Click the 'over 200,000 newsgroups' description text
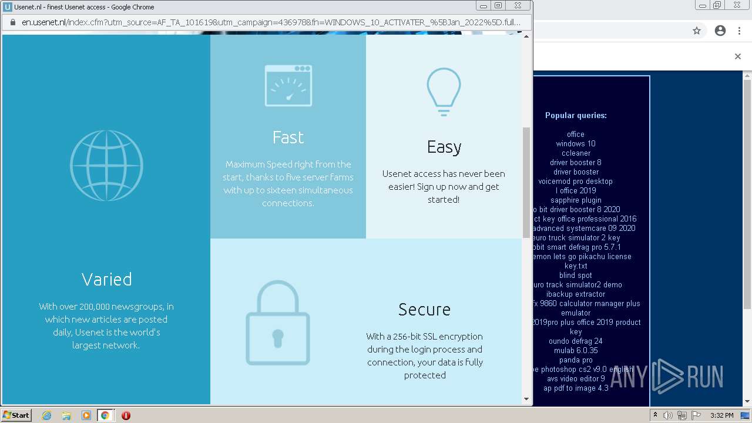Screen dimensions: 752x423 tap(106, 325)
